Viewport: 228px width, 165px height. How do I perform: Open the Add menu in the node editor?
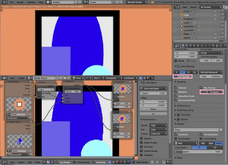pyautogui.click(x=30, y=162)
